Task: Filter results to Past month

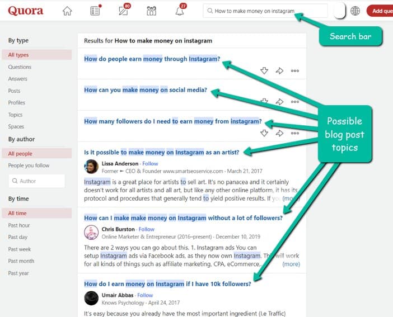Action: pos(21,261)
